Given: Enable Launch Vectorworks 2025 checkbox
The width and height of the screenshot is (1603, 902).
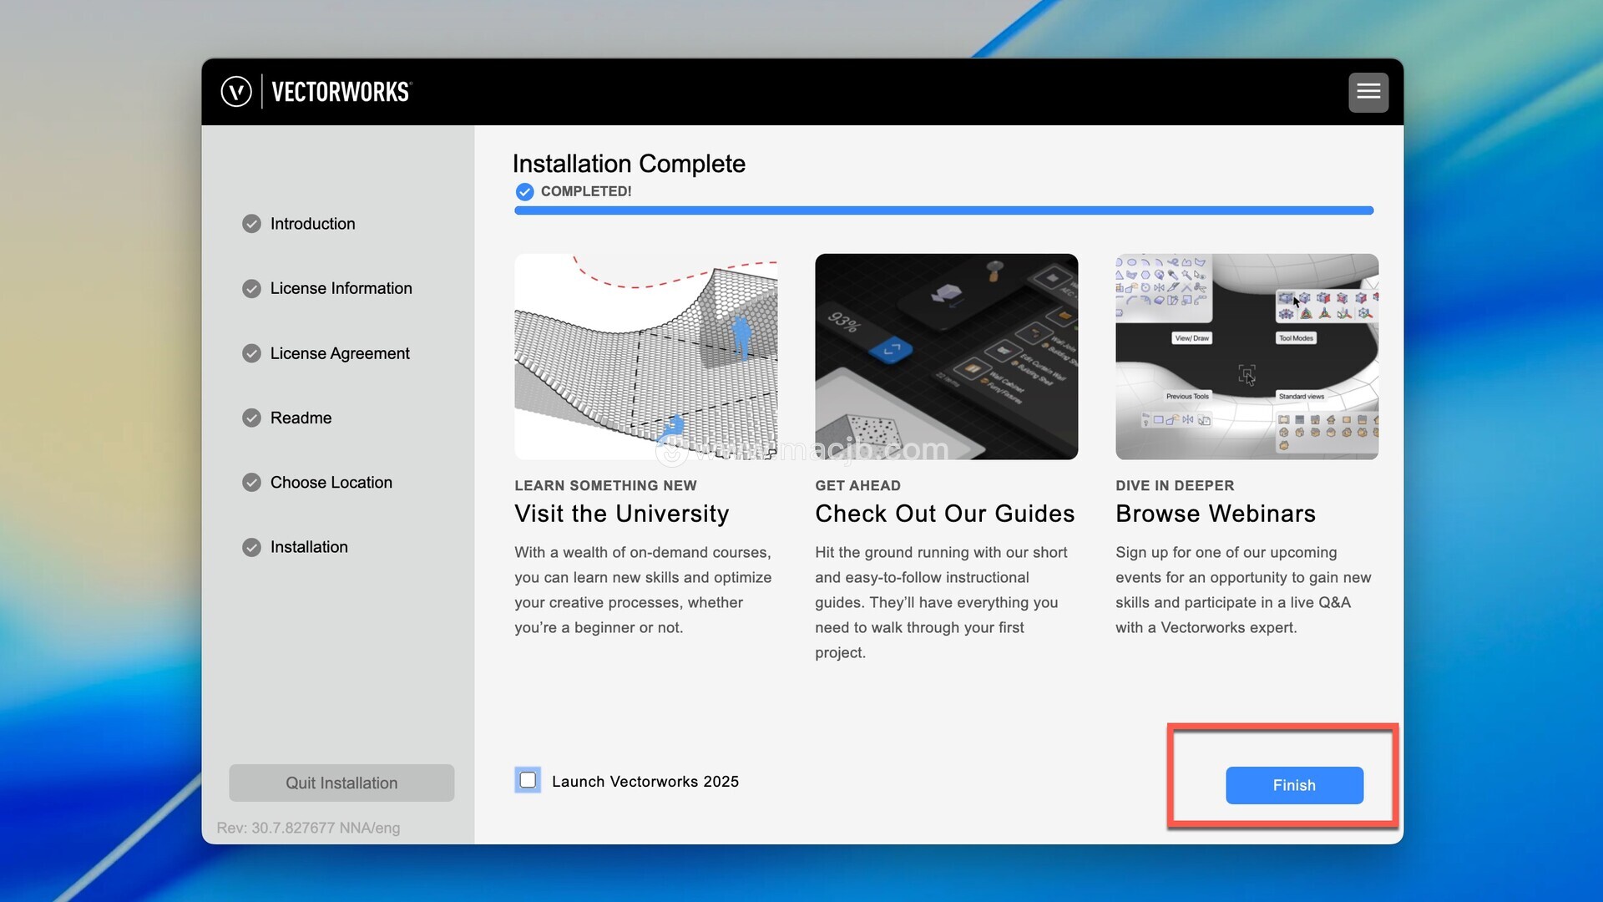Looking at the screenshot, I should [528, 780].
